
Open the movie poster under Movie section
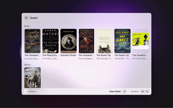32,77
